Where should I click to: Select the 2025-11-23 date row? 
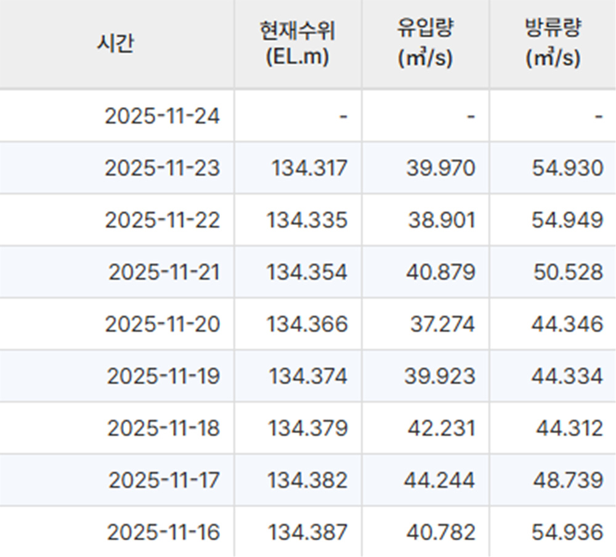pyautogui.click(x=162, y=168)
